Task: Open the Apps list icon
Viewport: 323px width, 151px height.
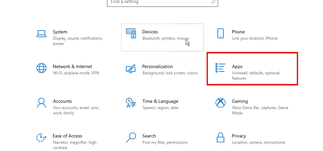Action: click(220, 68)
